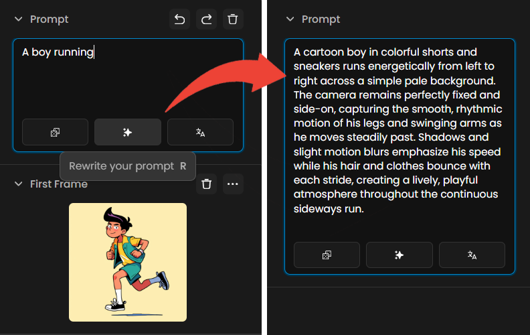Redo the prompt edit in left panel
Viewport: 530px width, 335px height.
(x=206, y=19)
